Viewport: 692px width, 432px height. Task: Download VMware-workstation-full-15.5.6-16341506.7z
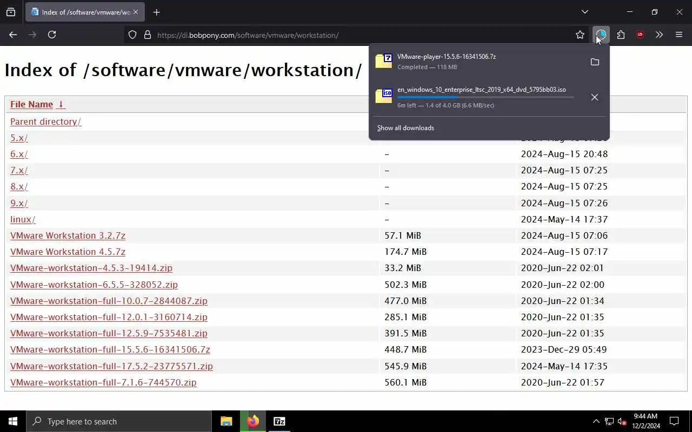(x=110, y=349)
